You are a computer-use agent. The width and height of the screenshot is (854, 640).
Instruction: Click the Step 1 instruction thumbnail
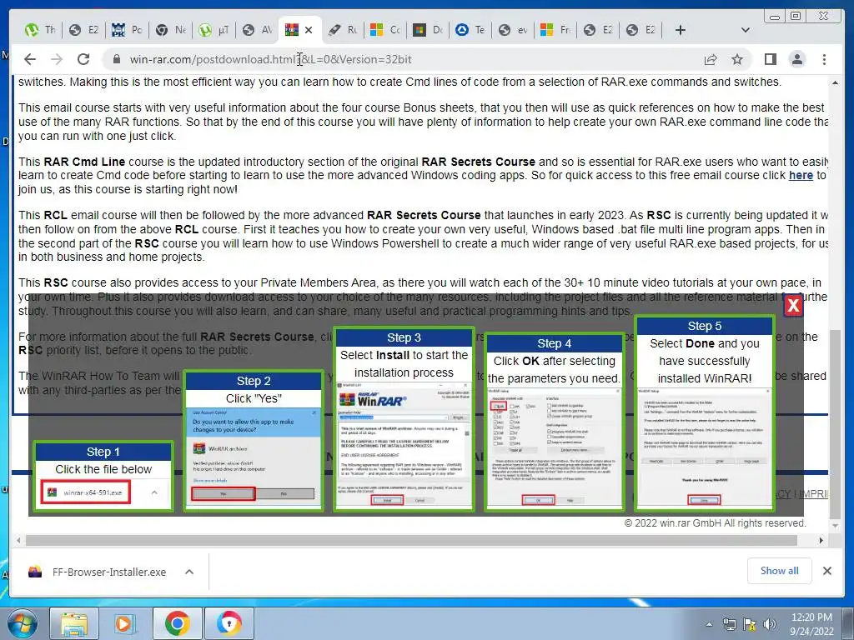[103, 477]
